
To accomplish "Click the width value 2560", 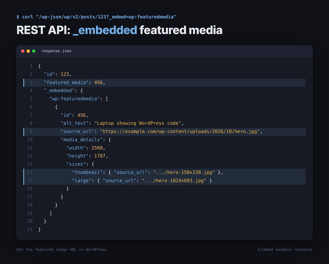I will tap(97, 148).
